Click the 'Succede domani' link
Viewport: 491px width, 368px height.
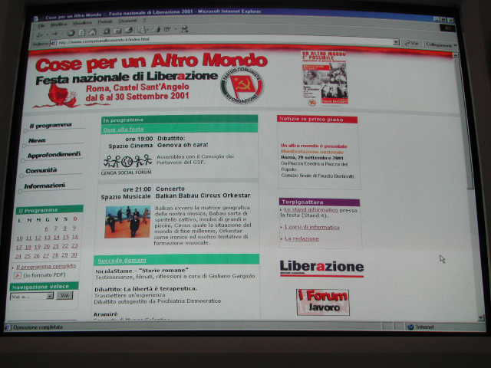[x=122, y=261]
